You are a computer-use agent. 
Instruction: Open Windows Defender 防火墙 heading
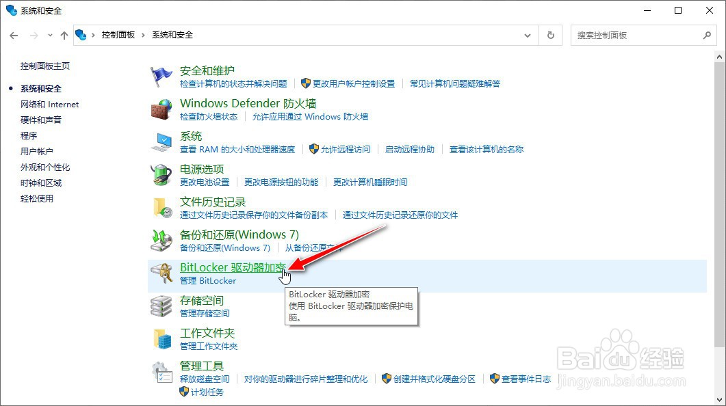tap(248, 104)
